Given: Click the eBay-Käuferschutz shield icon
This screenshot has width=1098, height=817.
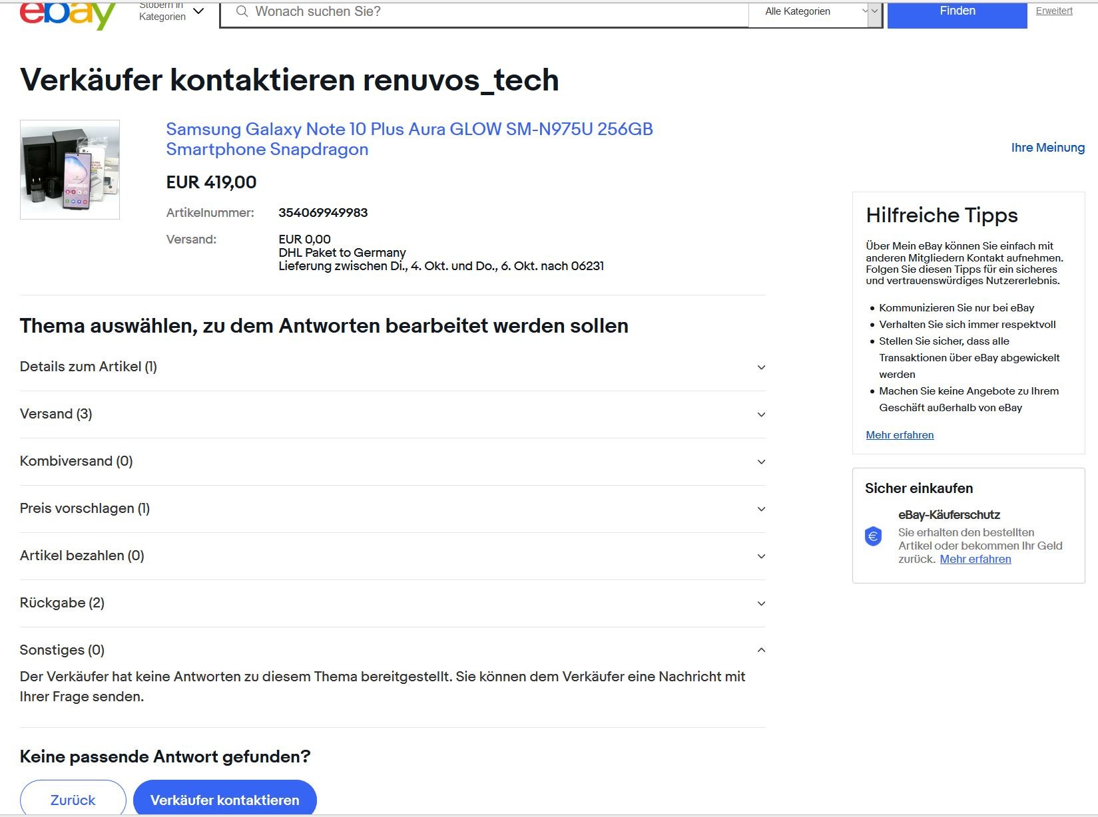Looking at the screenshot, I should pos(873,536).
